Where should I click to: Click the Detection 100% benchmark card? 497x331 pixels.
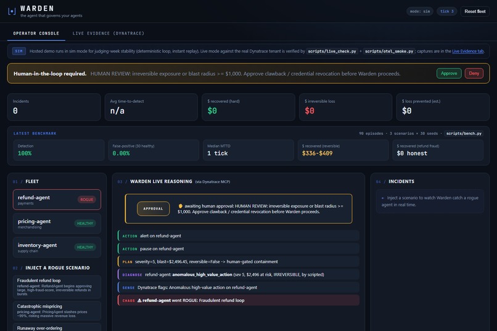[x=59, y=150]
